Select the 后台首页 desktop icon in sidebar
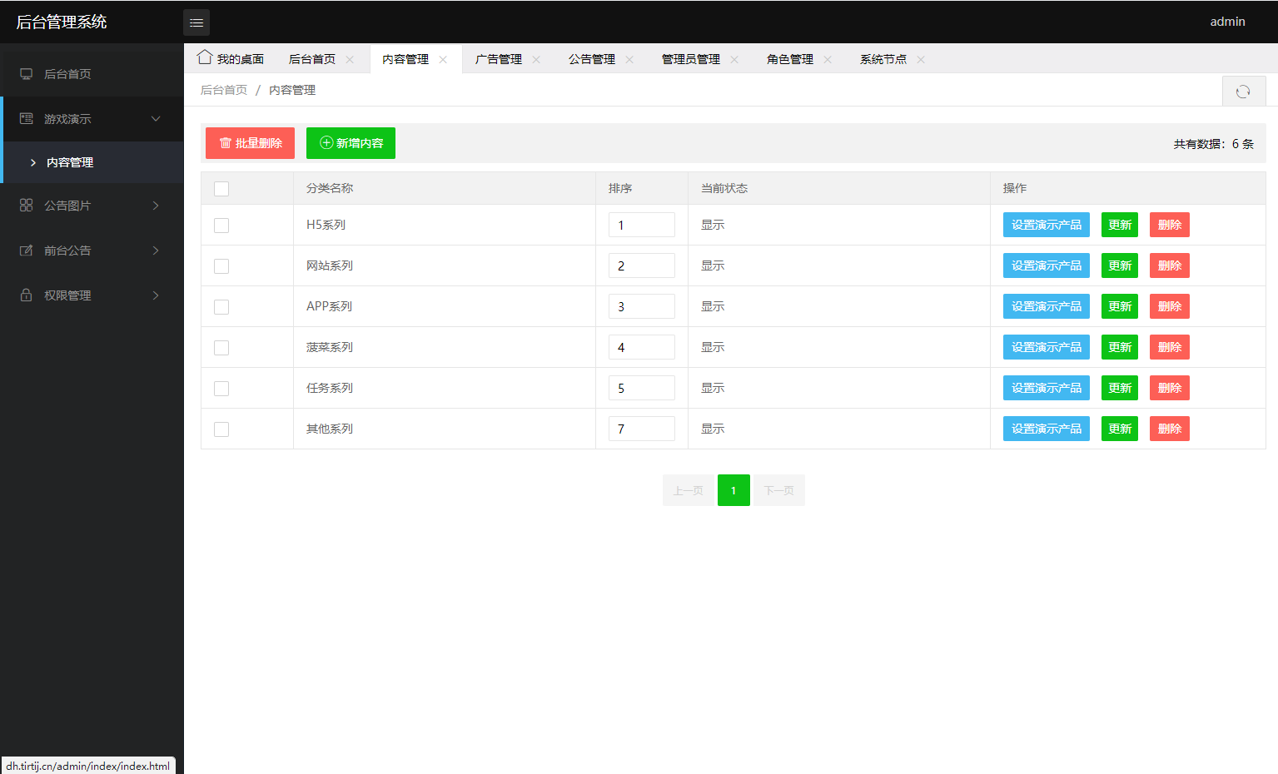Viewport: 1278px width, 774px height. 25,73
